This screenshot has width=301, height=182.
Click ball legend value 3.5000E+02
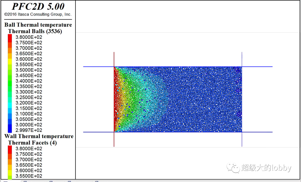click(29, 70)
